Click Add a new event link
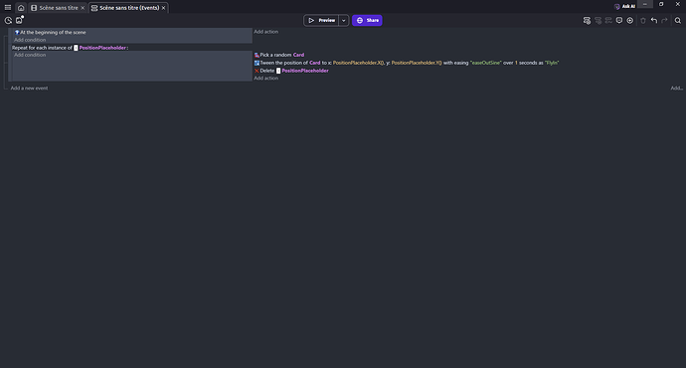The width and height of the screenshot is (686, 368). 29,88
